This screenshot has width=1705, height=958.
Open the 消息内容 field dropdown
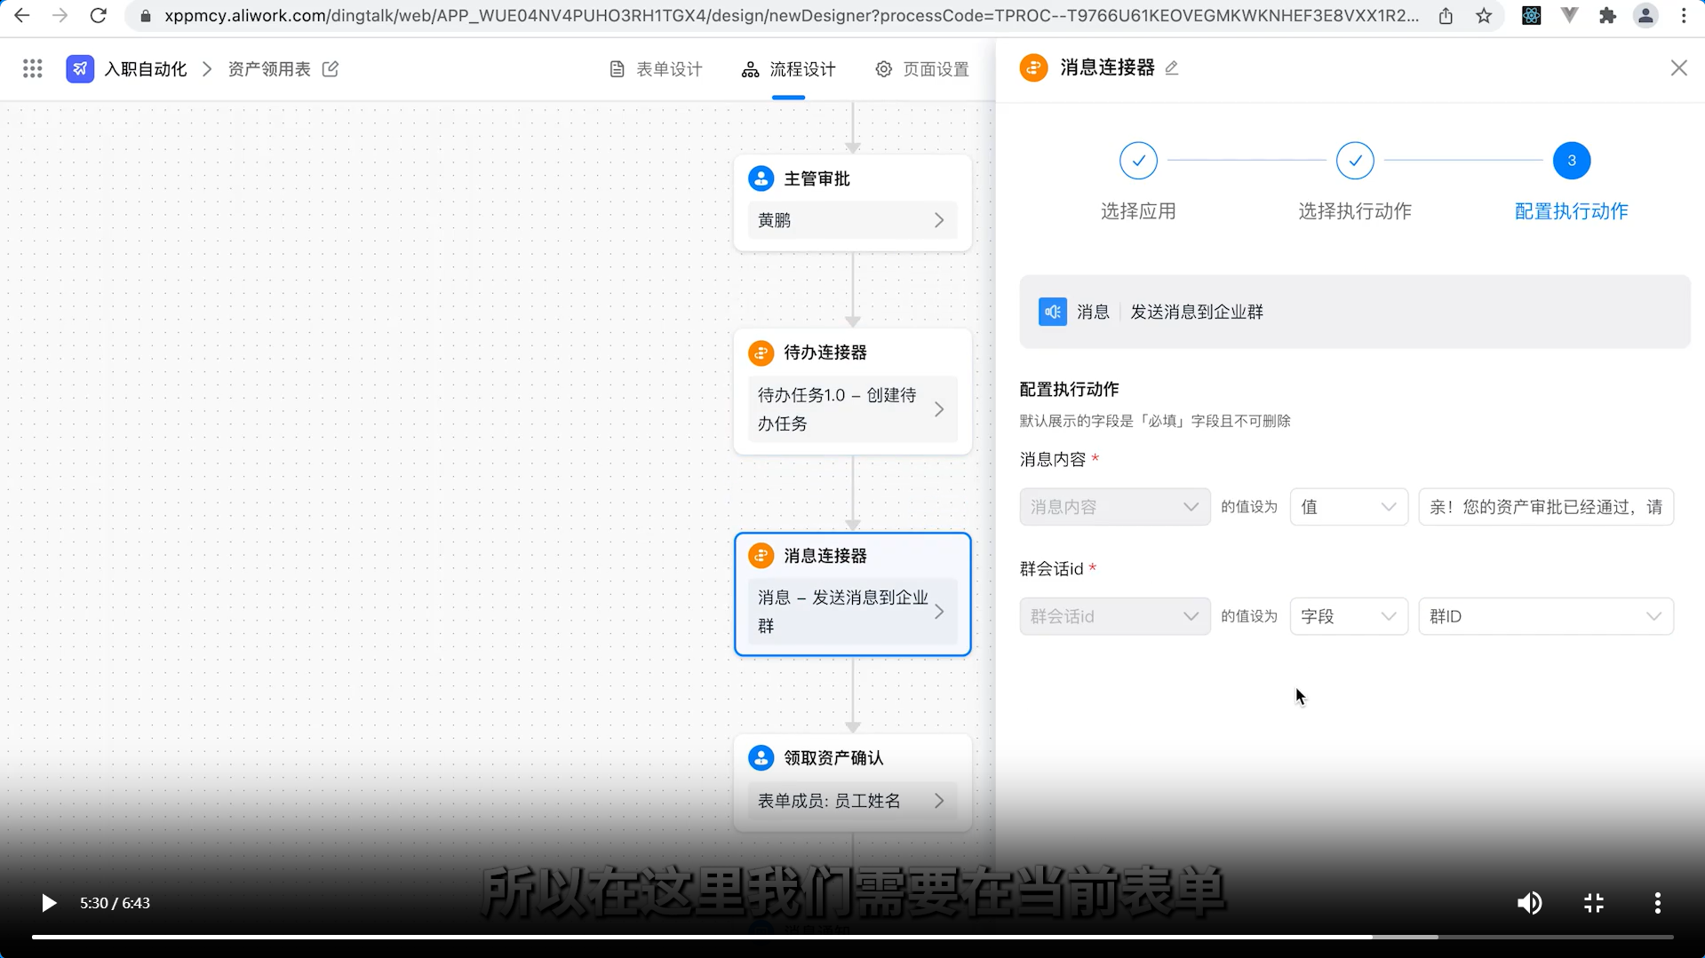[1114, 507]
